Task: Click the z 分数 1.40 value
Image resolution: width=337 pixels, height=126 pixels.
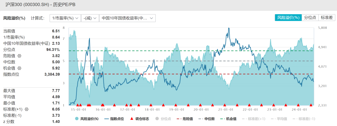Action: tap(56, 122)
